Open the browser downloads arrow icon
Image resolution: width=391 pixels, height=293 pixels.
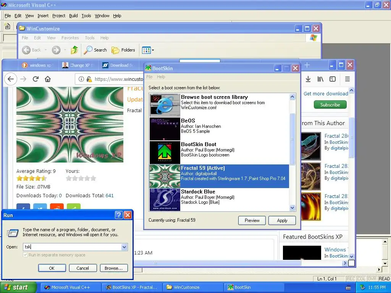tap(308, 79)
